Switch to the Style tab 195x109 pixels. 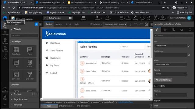76,24
